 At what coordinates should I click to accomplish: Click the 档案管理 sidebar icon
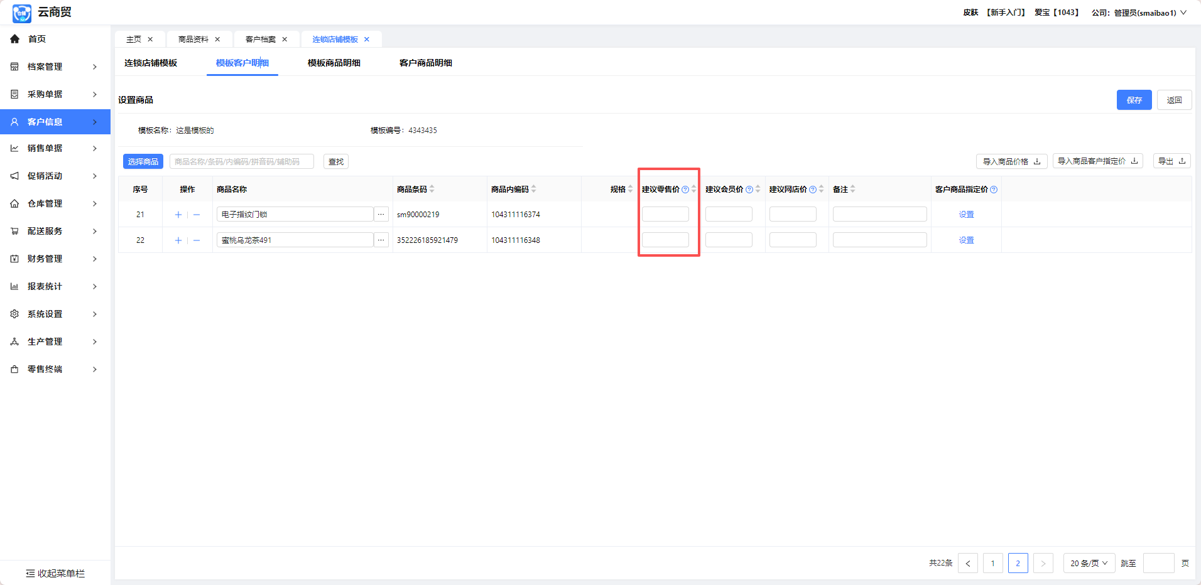pos(14,67)
